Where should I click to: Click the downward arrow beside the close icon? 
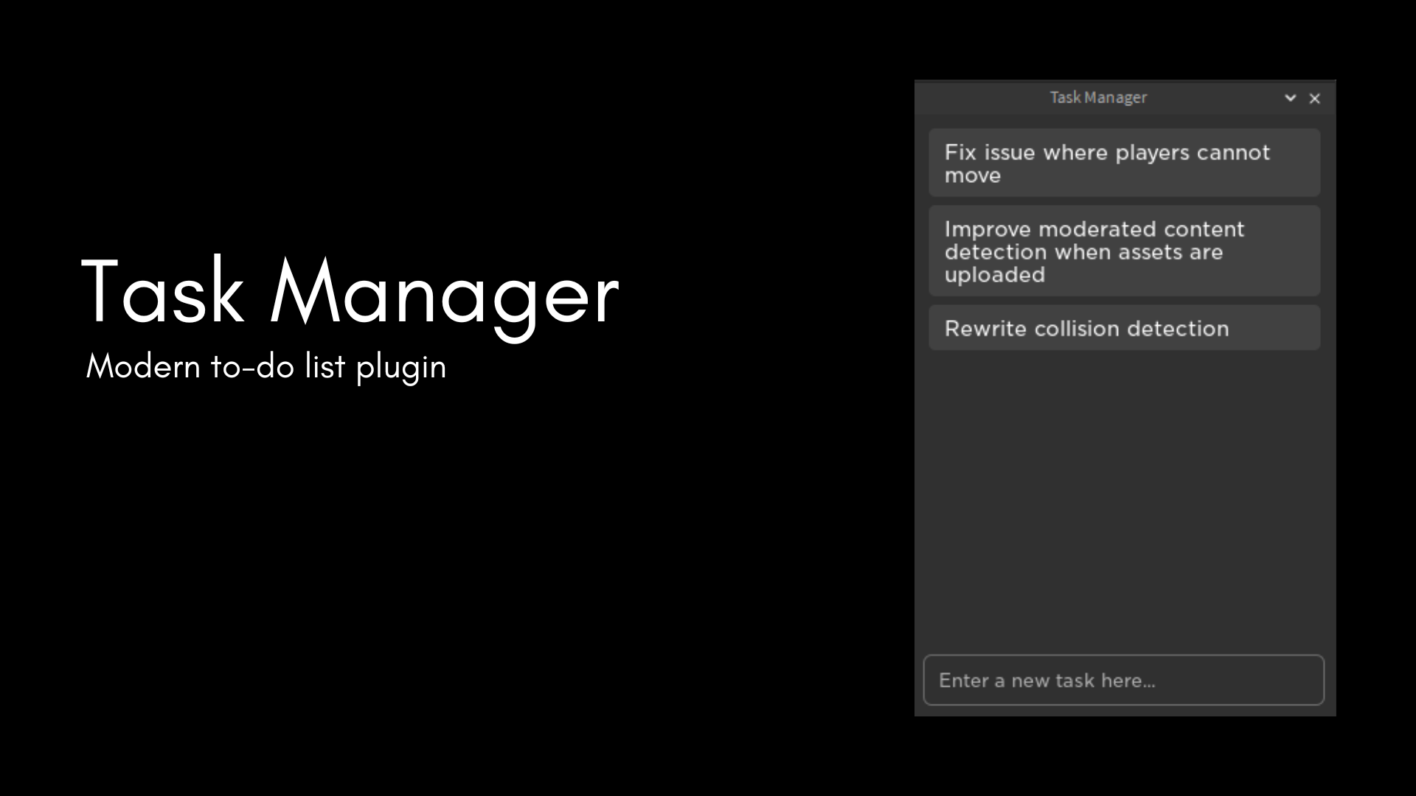[x=1291, y=98]
